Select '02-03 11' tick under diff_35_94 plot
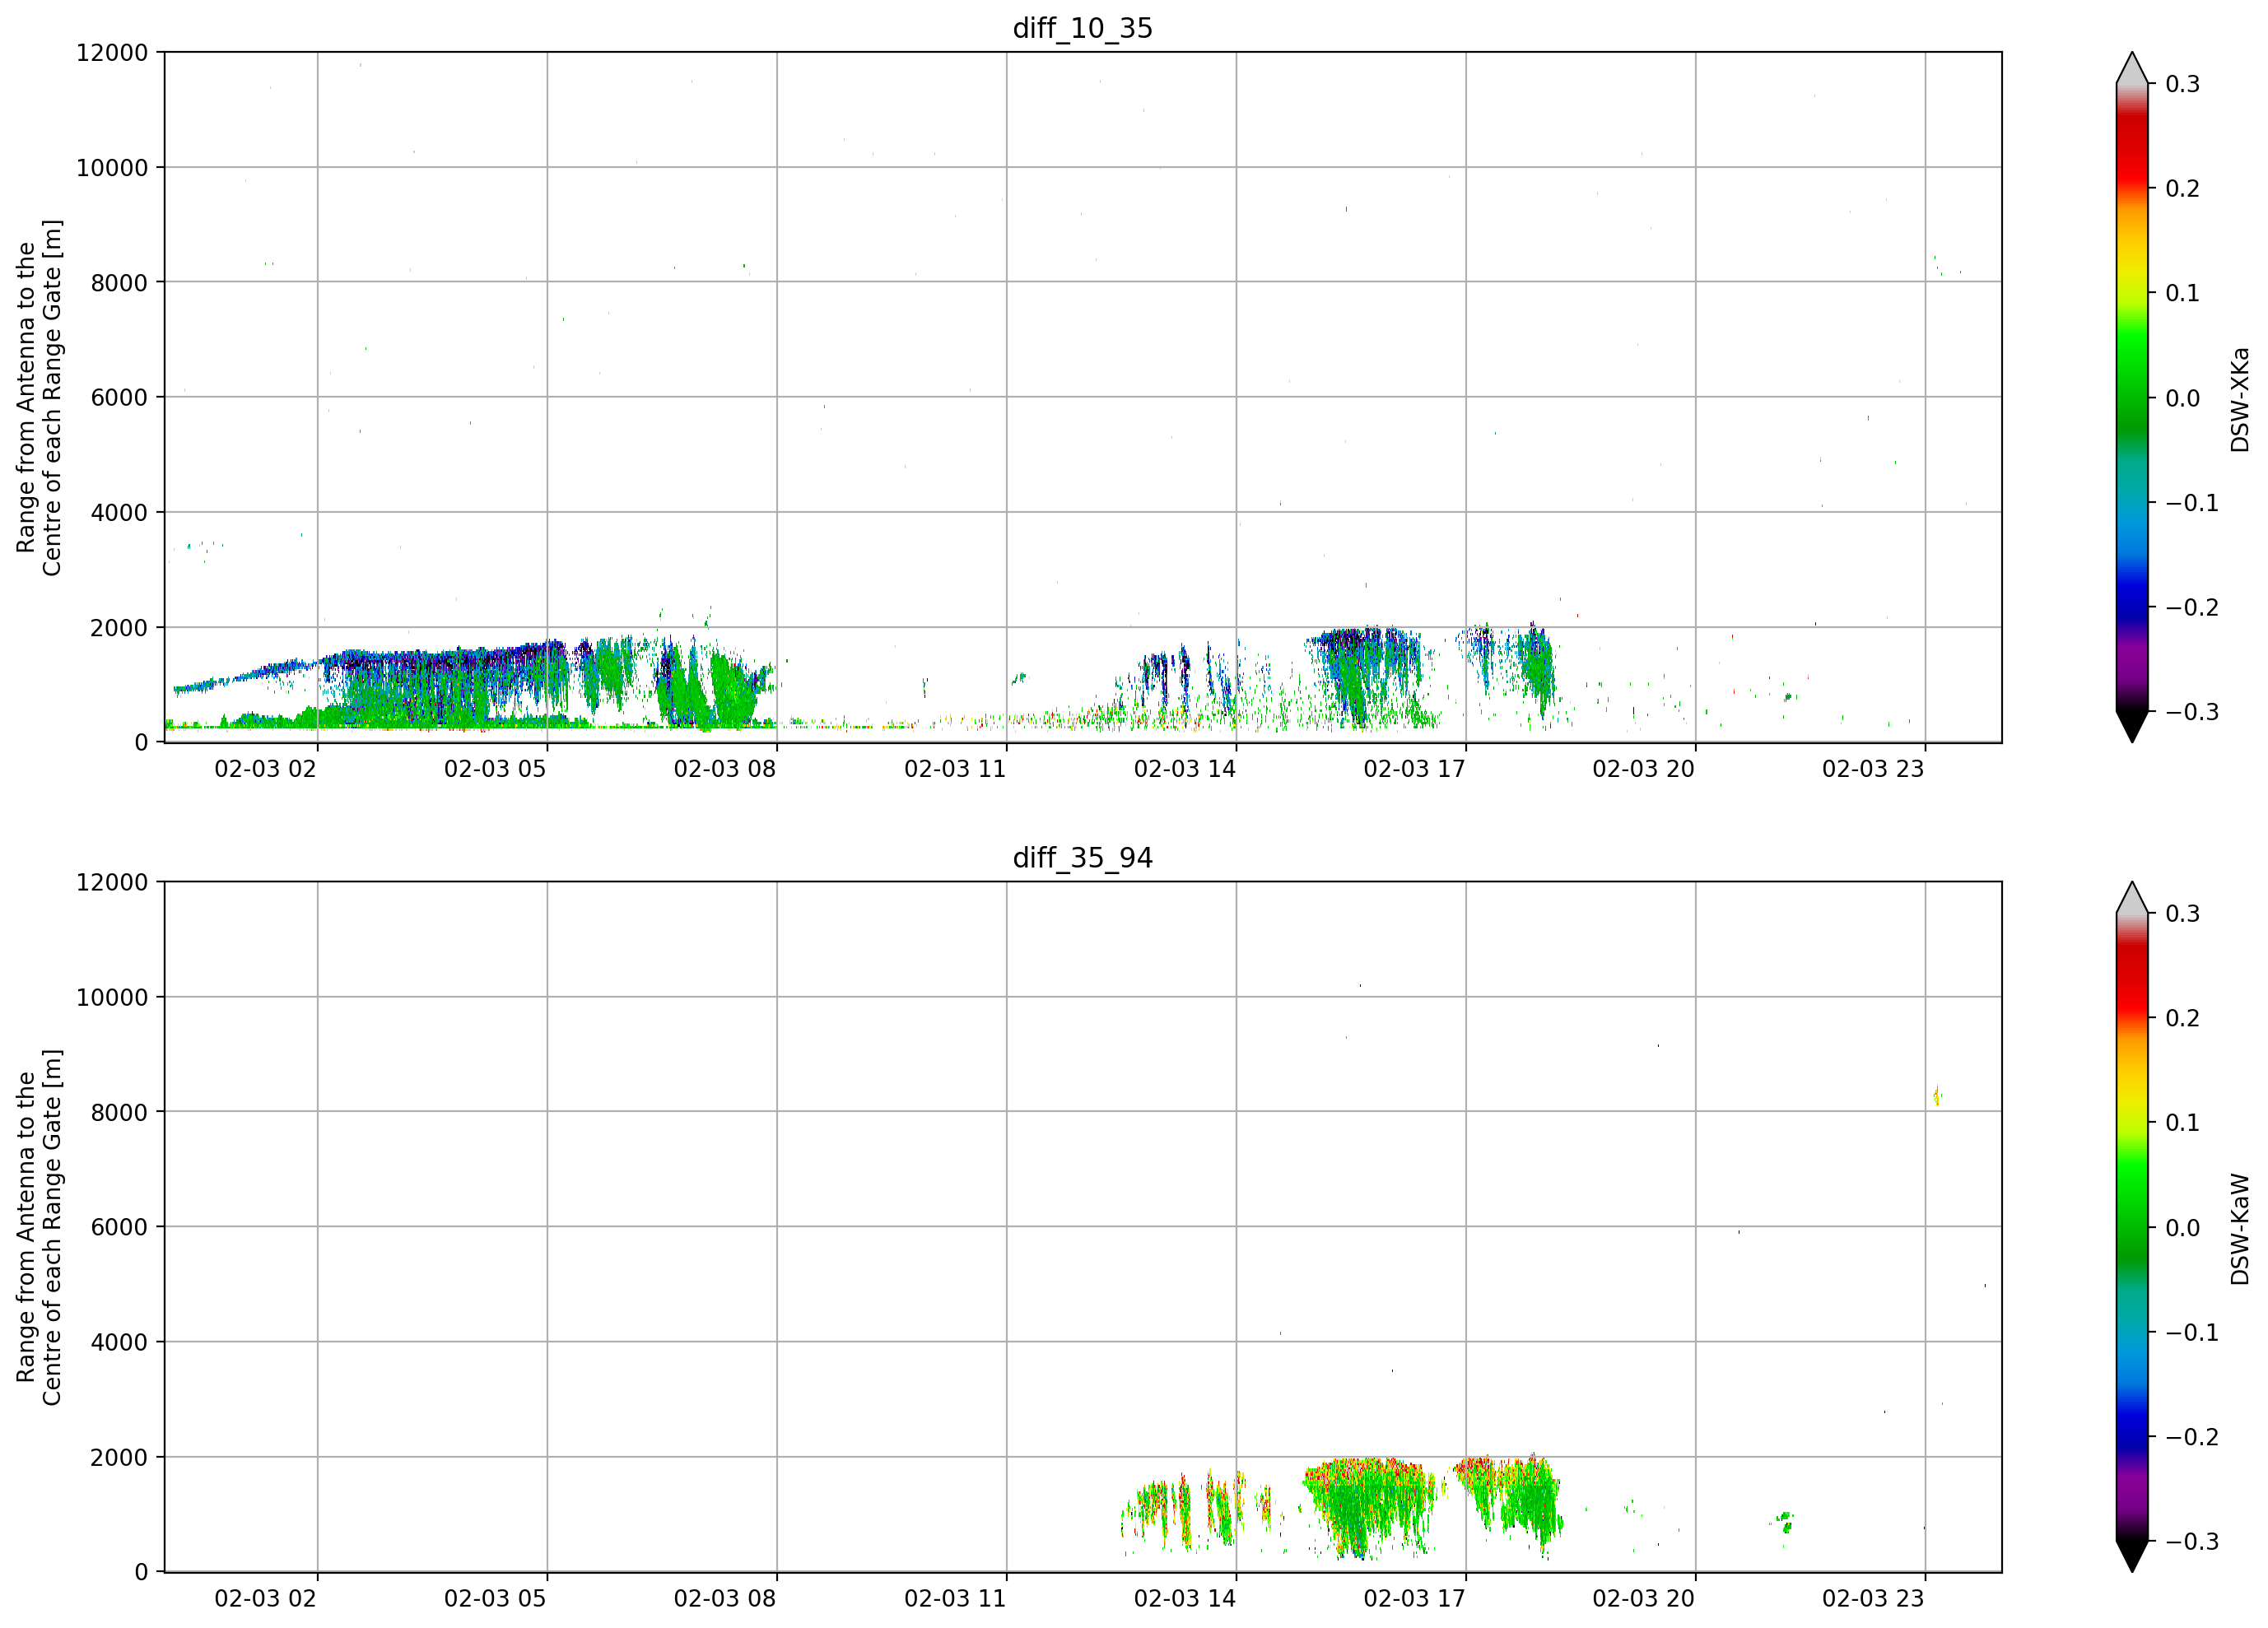 coord(955,1599)
